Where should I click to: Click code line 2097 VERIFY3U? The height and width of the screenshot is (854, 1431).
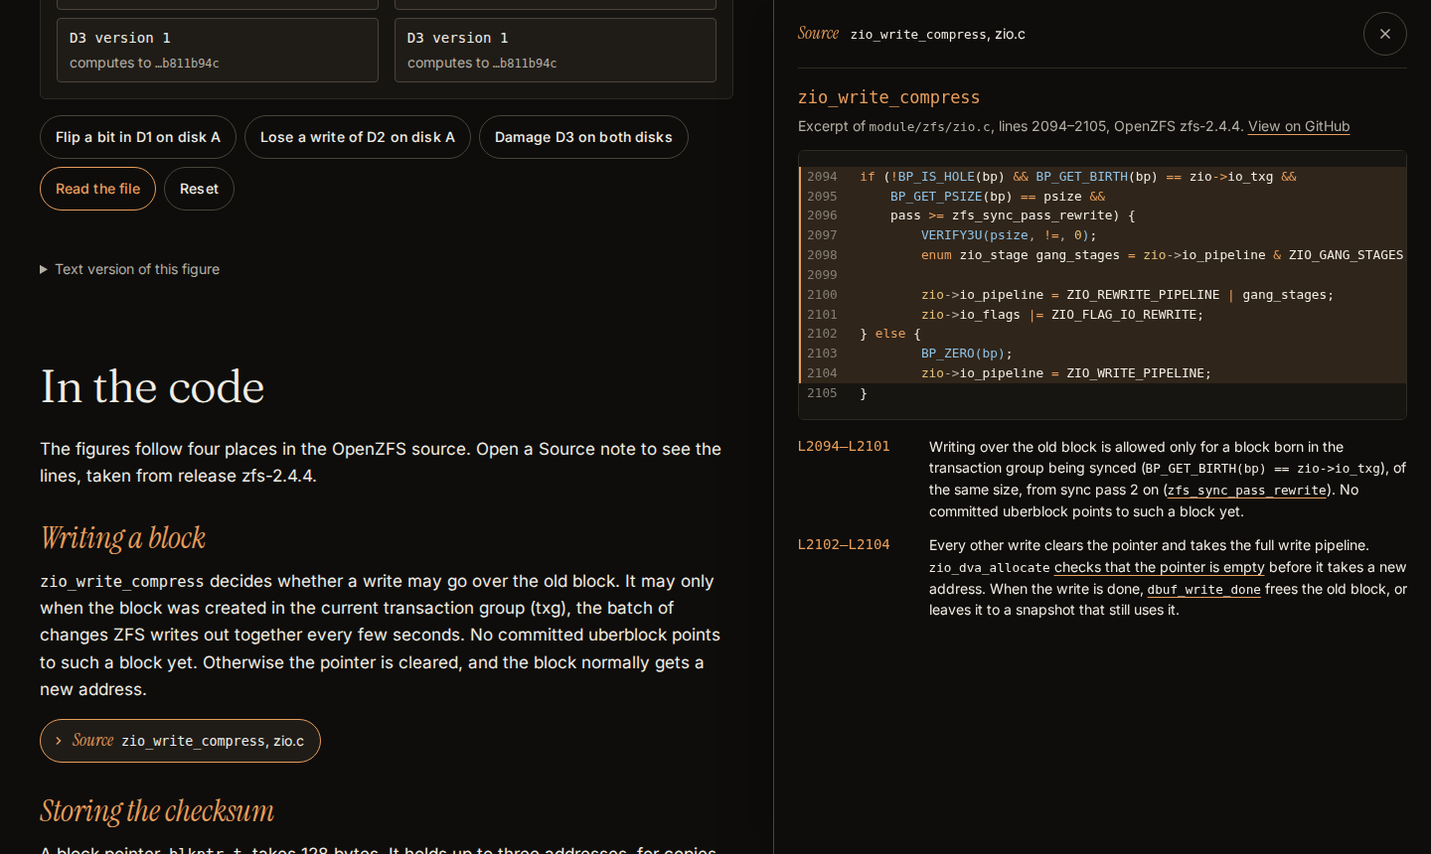click(x=1103, y=235)
